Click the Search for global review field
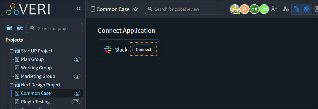This screenshot has height=109, width=318. coord(184,9)
